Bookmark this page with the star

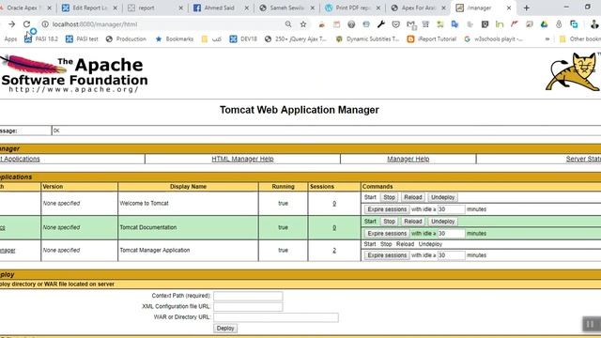(303, 24)
